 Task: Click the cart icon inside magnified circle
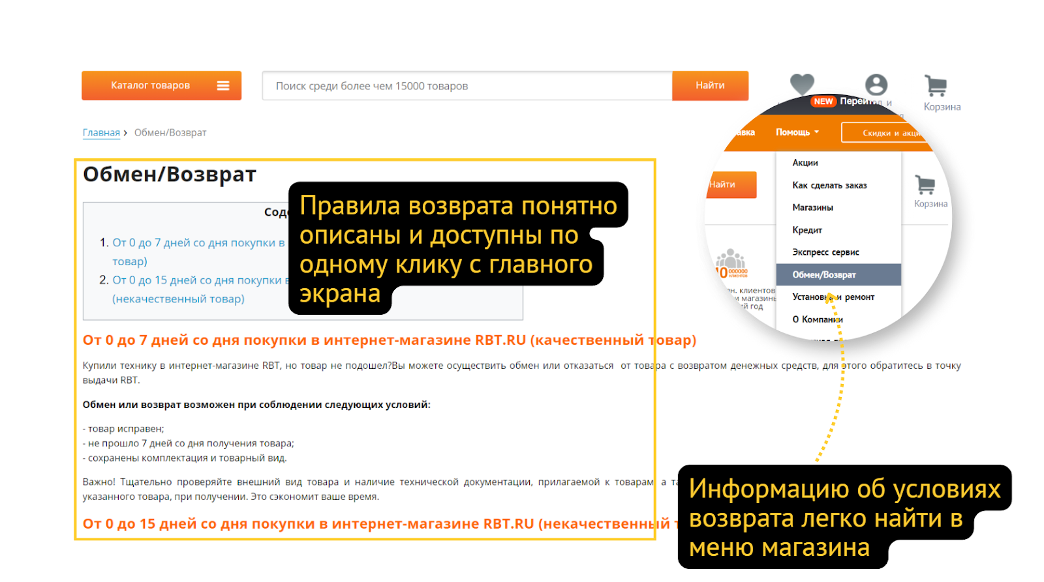[925, 185]
